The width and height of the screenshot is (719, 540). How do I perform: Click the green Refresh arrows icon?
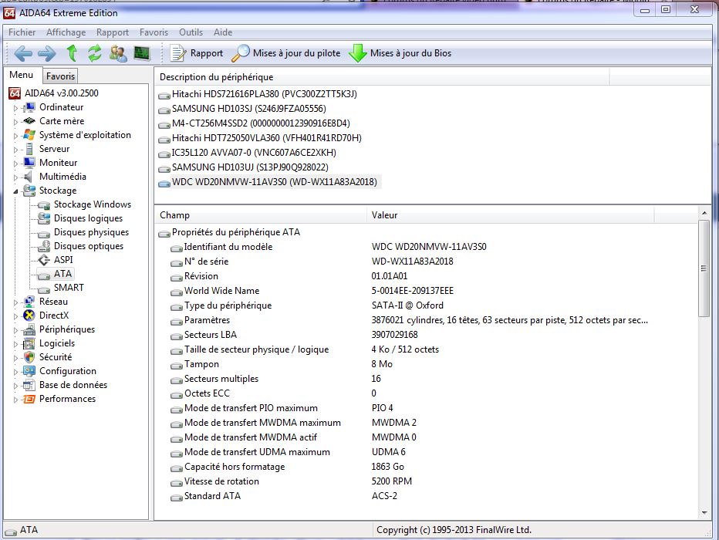pyautogui.click(x=95, y=53)
